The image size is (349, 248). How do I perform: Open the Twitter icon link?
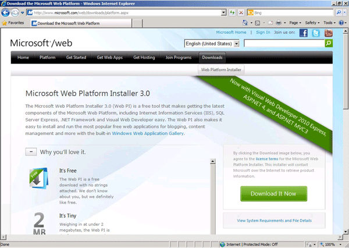[316, 33]
